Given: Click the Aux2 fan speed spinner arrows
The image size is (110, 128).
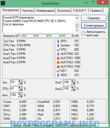Looking at the screenshot, I should point(73,89).
